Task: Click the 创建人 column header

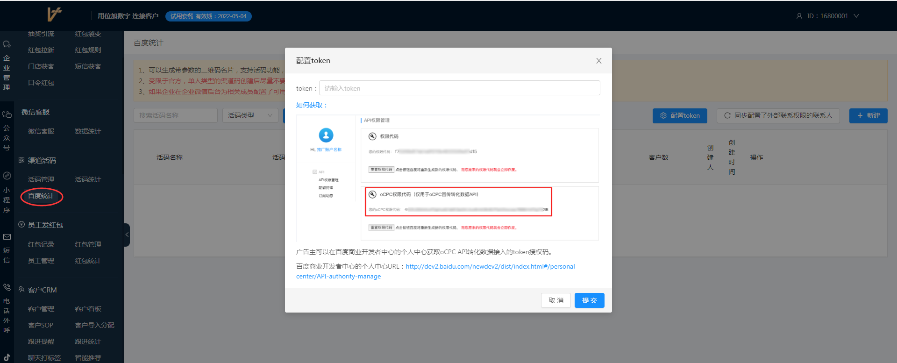Action: (710, 157)
